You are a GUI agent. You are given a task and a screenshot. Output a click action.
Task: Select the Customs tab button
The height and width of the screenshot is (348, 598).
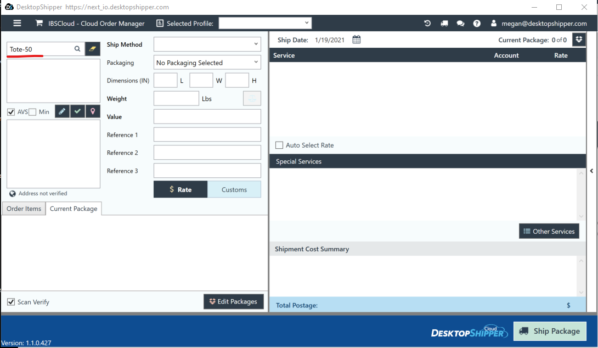(x=234, y=190)
